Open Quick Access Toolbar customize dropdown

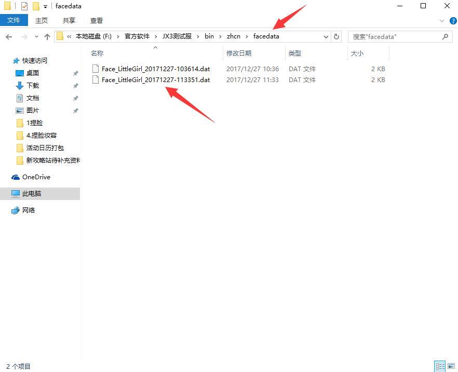(x=46, y=6)
